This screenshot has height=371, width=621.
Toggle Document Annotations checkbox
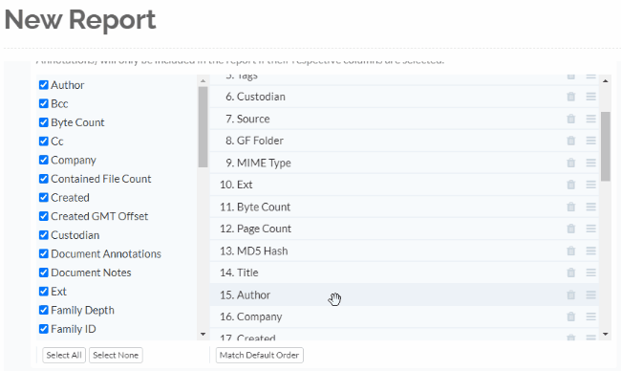tap(44, 253)
